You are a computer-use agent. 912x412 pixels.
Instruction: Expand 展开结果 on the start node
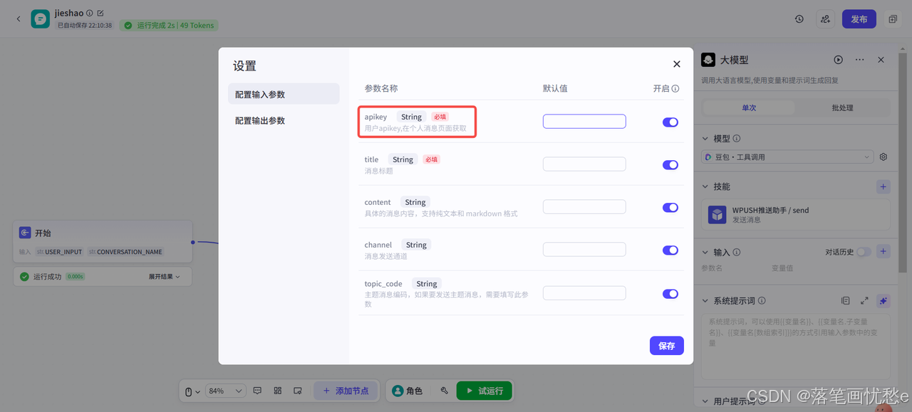pos(165,277)
